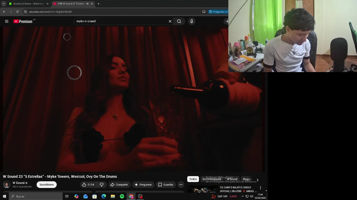Open a new browser tab

click(x=98, y=4)
